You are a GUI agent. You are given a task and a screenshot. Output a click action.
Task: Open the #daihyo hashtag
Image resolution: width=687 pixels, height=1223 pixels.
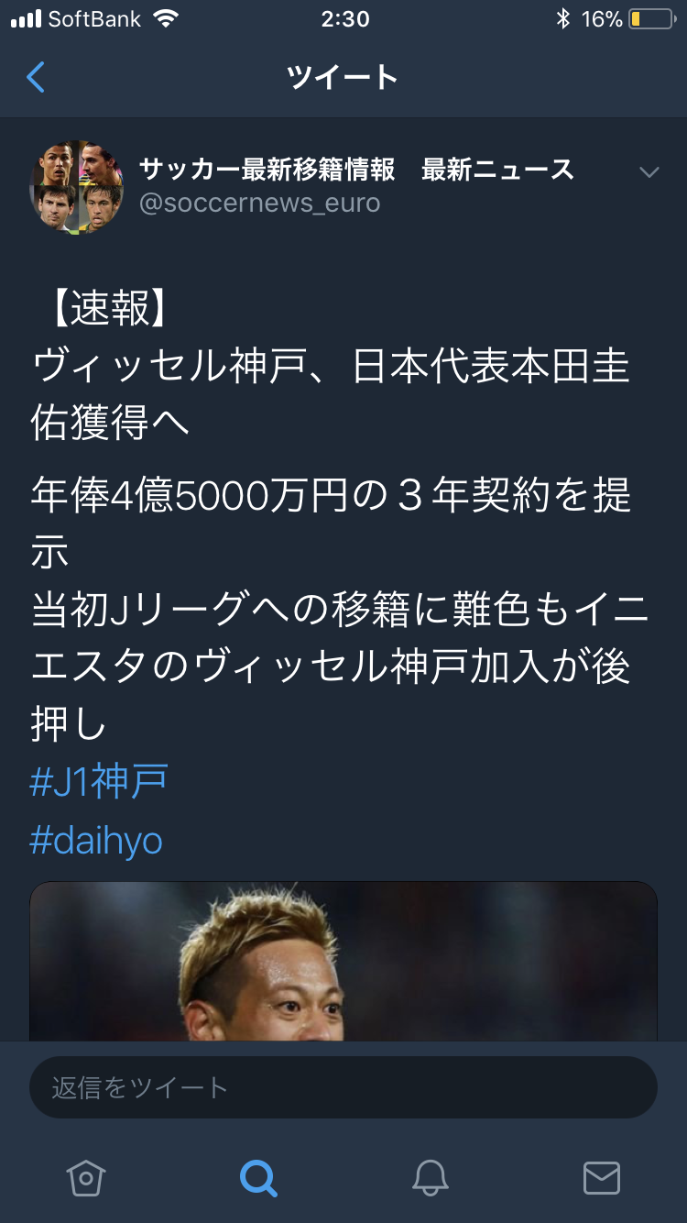coord(96,841)
